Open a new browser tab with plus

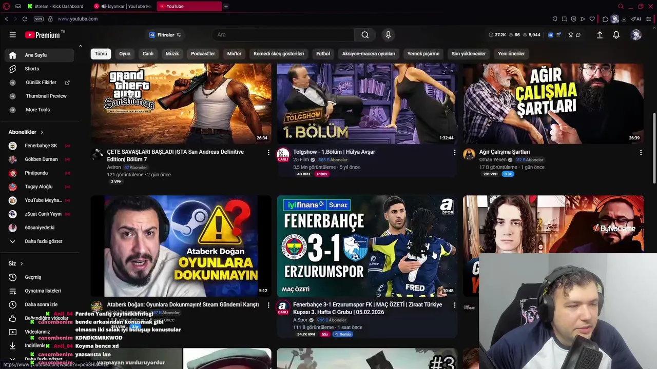tap(226, 6)
